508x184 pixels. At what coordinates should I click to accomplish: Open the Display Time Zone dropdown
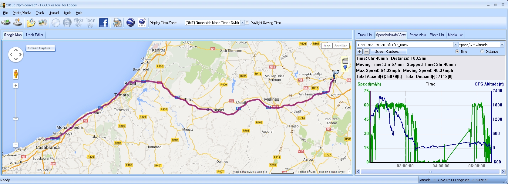[242, 23]
